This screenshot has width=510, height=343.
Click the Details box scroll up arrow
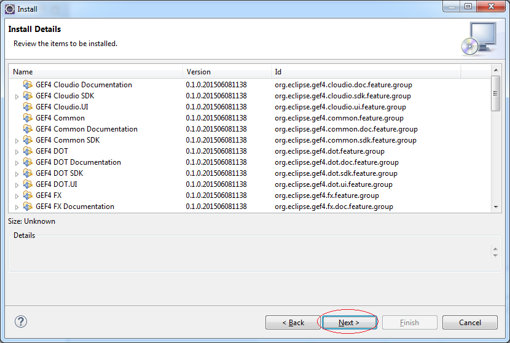495,250
